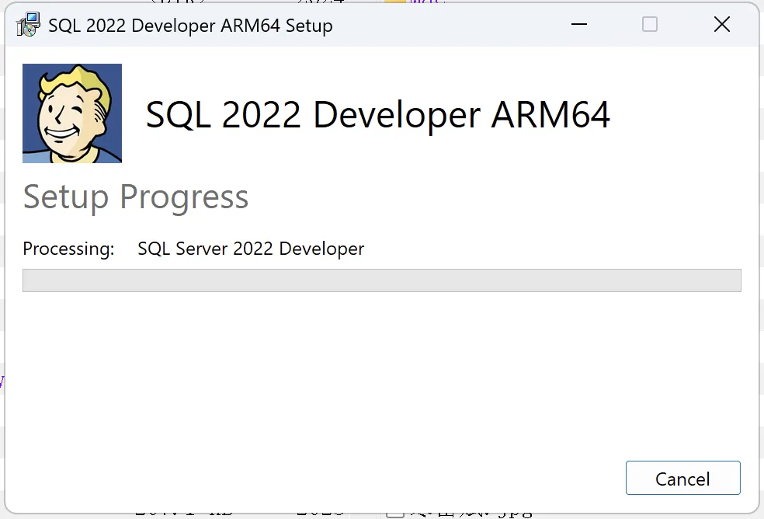Click the empty installation progress bar
The width and height of the screenshot is (764, 519).
[382, 280]
